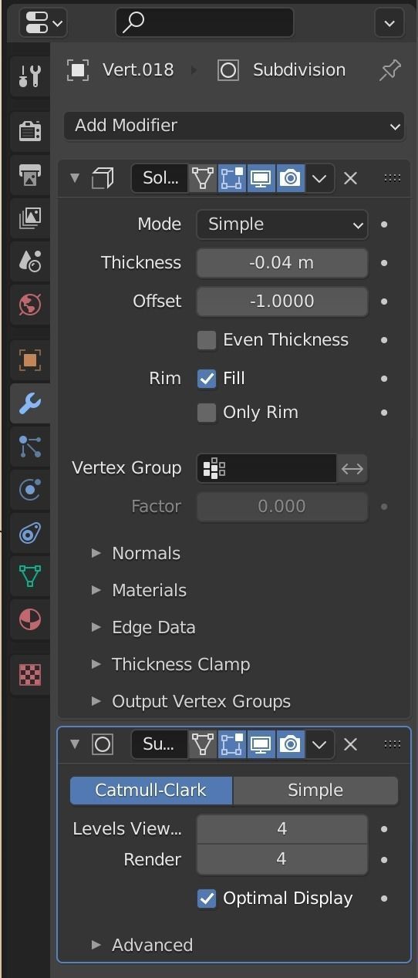Switch subdivision type to Simple
The width and height of the screenshot is (418, 978).
coord(315,791)
